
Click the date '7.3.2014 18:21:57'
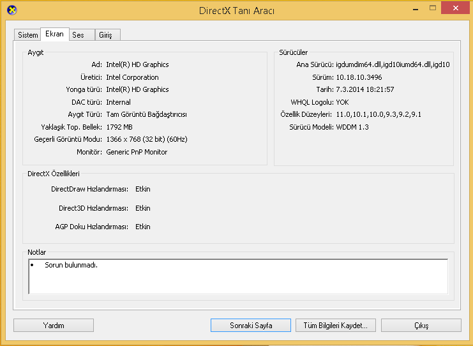365,89
